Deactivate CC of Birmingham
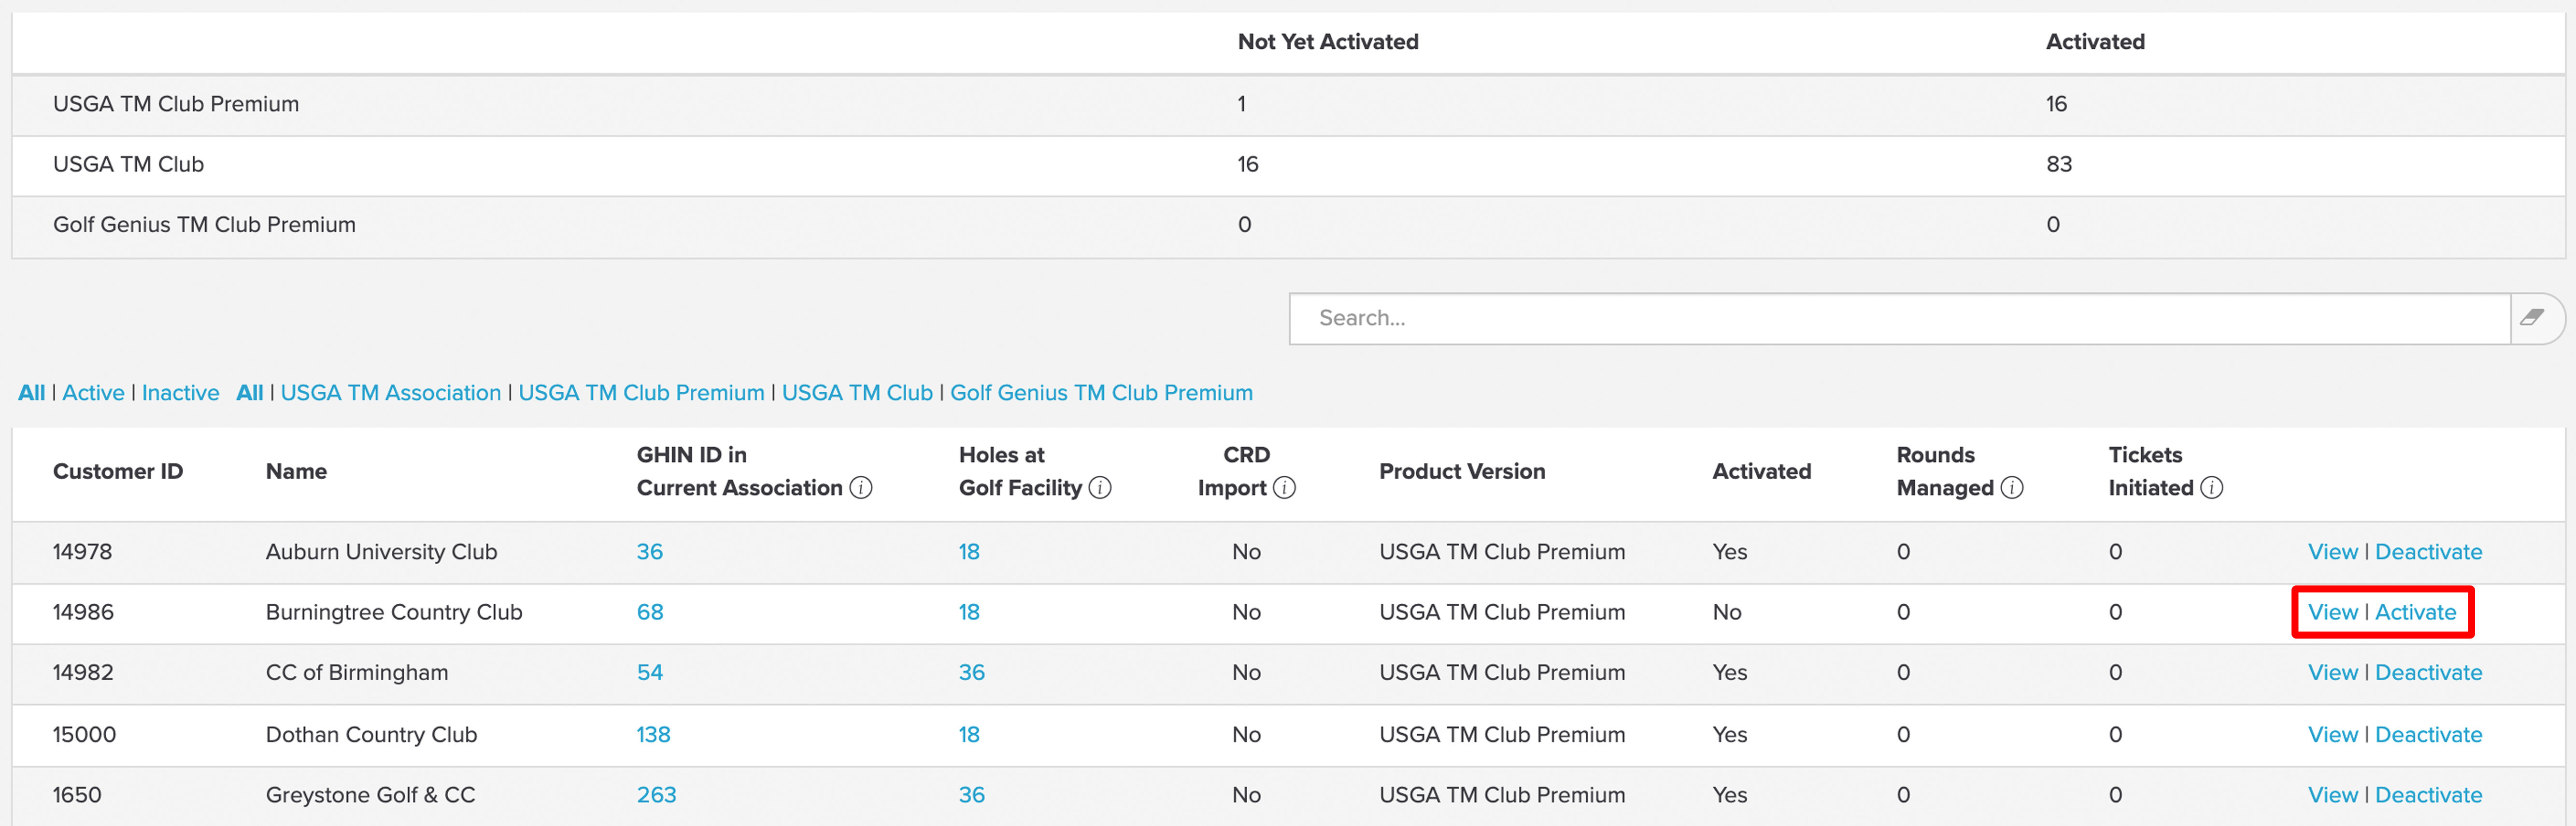The height and width of the screenshot is (826, 2576). [2428, 673]
